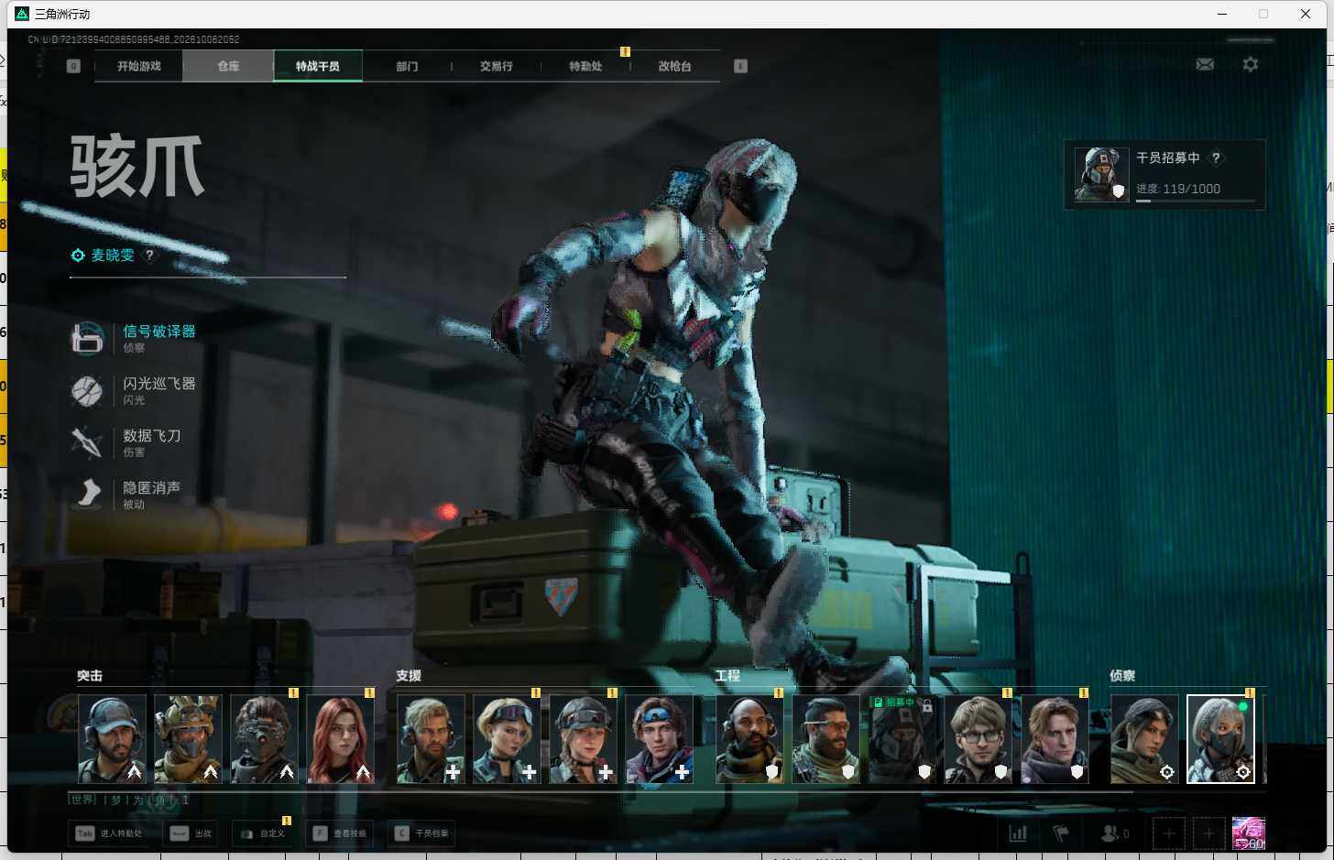
Task: Open the 干员招募中 recruitment card
Action: coord(1165,174)
